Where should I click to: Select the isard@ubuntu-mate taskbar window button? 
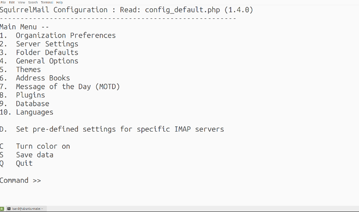[26, 209]
